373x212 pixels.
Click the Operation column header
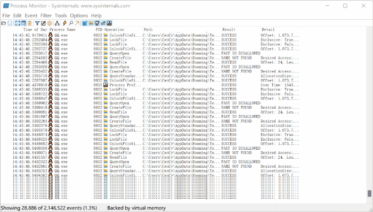[114, 29]
